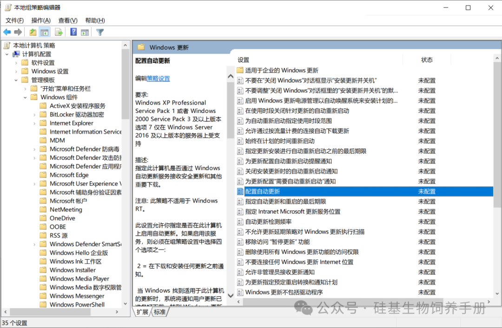
Task: Click the Filter funnel toolbar icon
Action: click(x=100, y=32)
